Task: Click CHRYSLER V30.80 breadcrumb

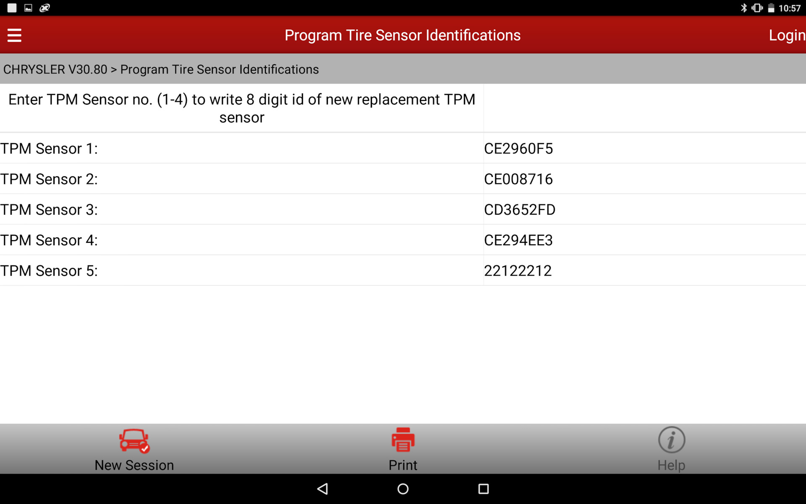Action: (55, 69)
